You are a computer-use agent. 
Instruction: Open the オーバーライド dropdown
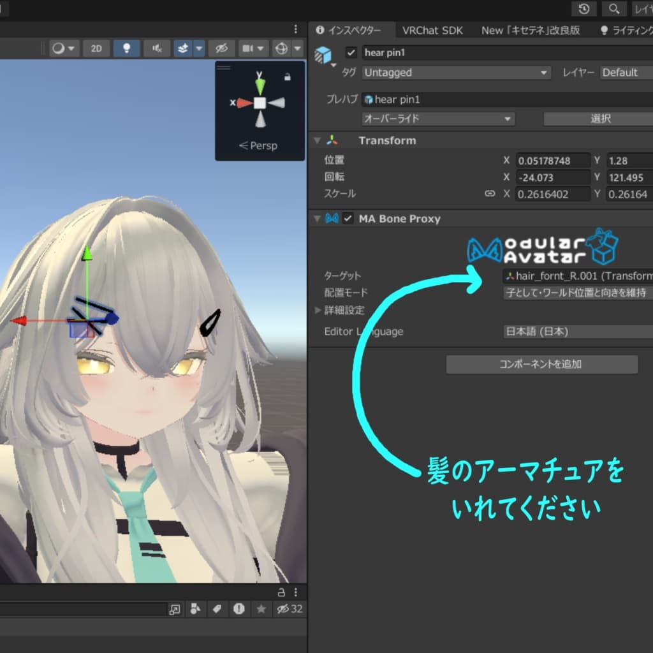437,119
